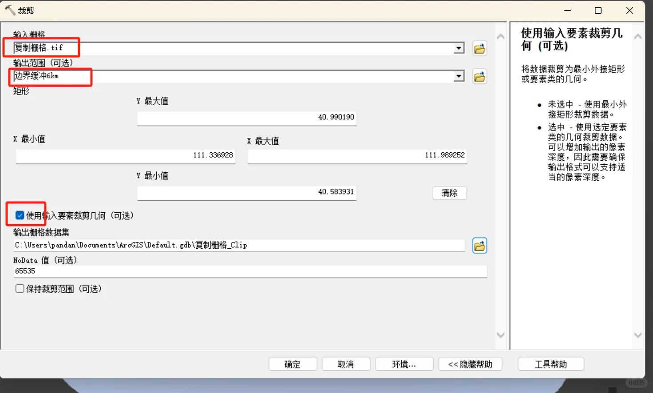Click the Y 最大值 label

[152, 101]
